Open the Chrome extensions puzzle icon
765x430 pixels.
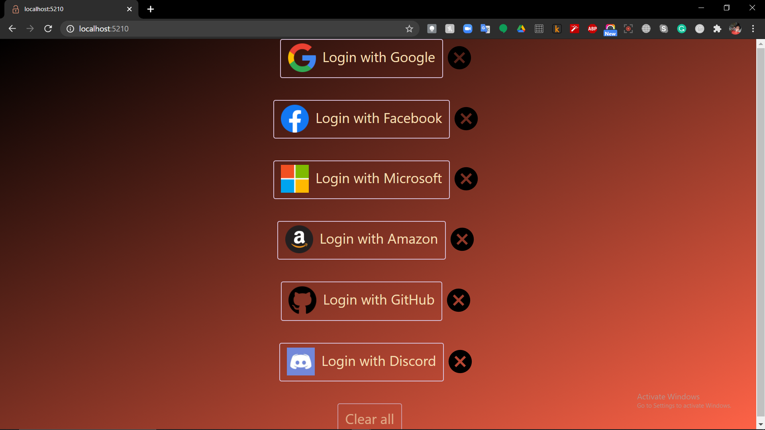pos(717,29)
